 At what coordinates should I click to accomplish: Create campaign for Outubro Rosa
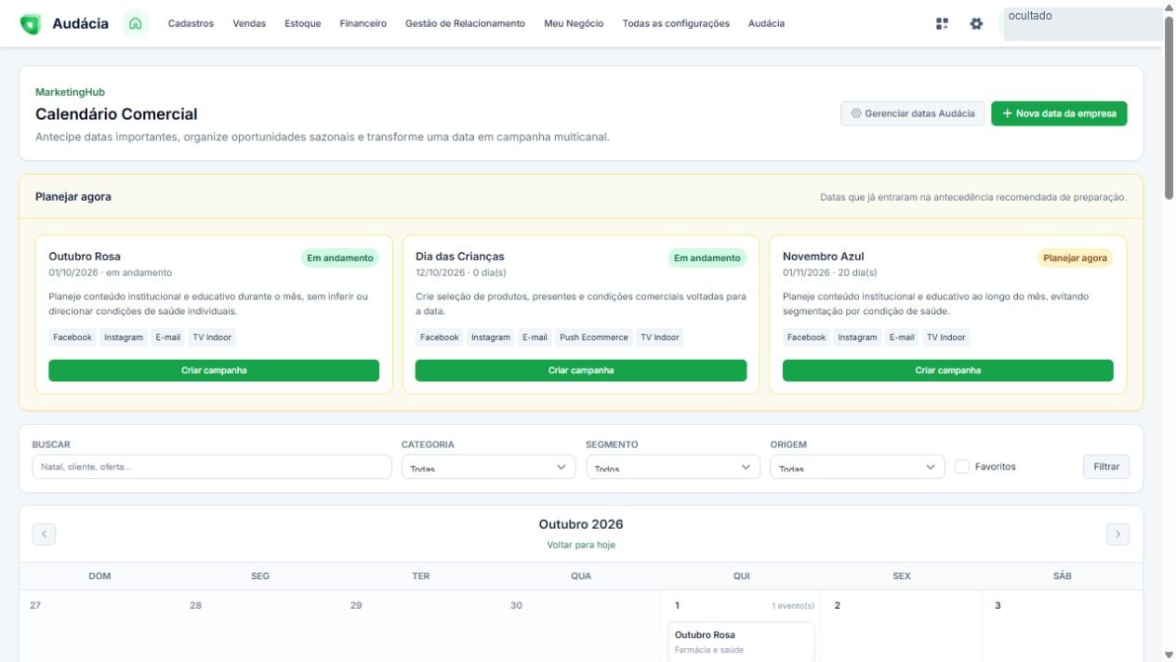pos(214,370)
